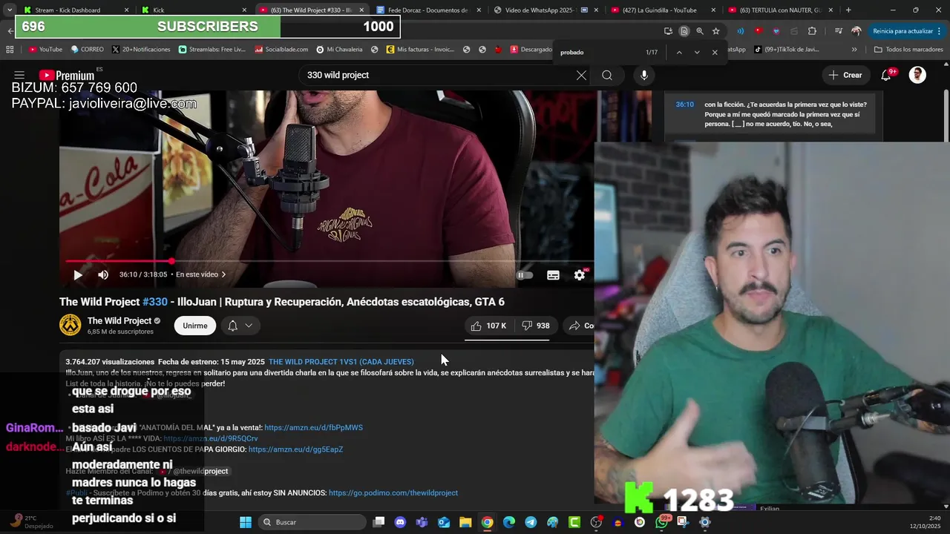The width and height of the screenshot is (950, 534).
Task: Focus the YouTube search field
Action: pyautogui.click(x=438, y=75)
